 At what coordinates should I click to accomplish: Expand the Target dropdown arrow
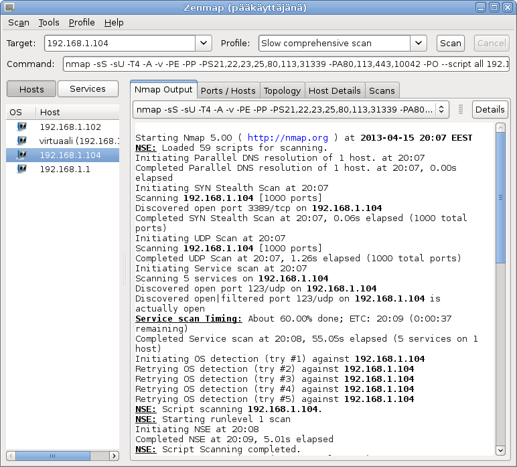(204, 43)
